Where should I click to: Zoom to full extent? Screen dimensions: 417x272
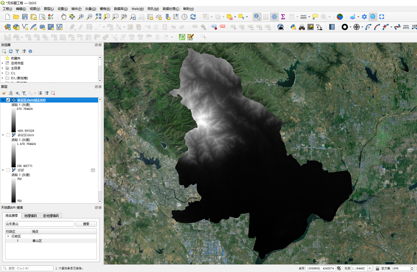(x=98, y=17)
